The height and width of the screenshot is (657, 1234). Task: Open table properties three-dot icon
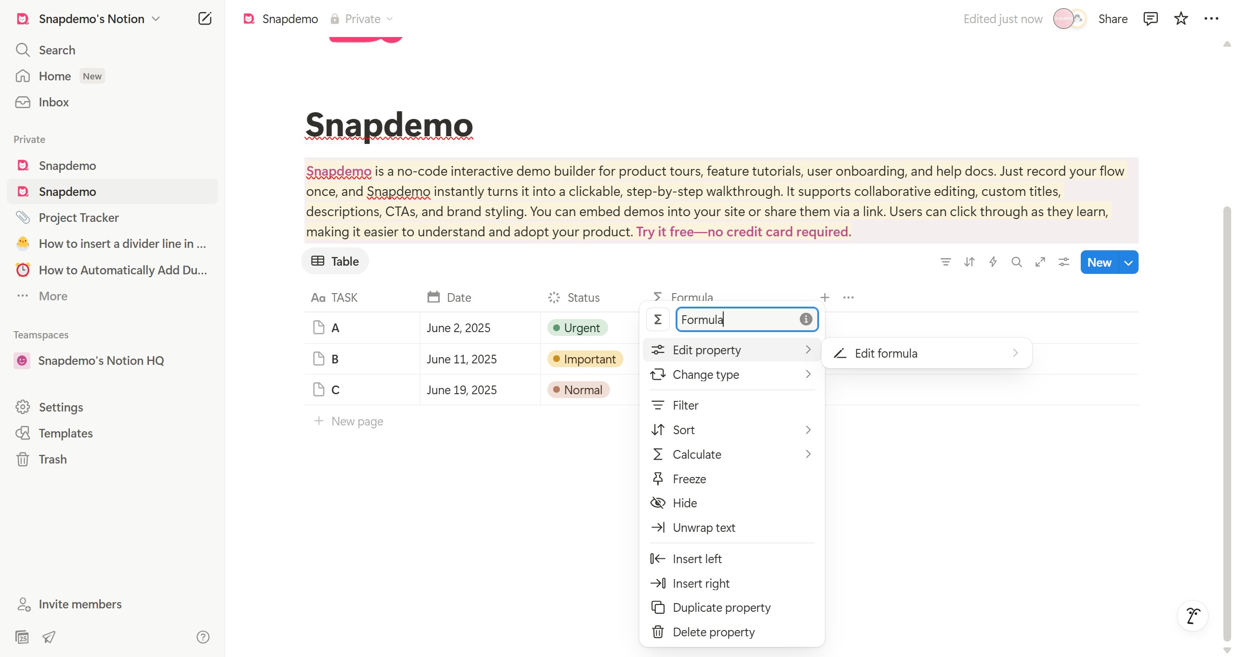[x=849, y=297]
